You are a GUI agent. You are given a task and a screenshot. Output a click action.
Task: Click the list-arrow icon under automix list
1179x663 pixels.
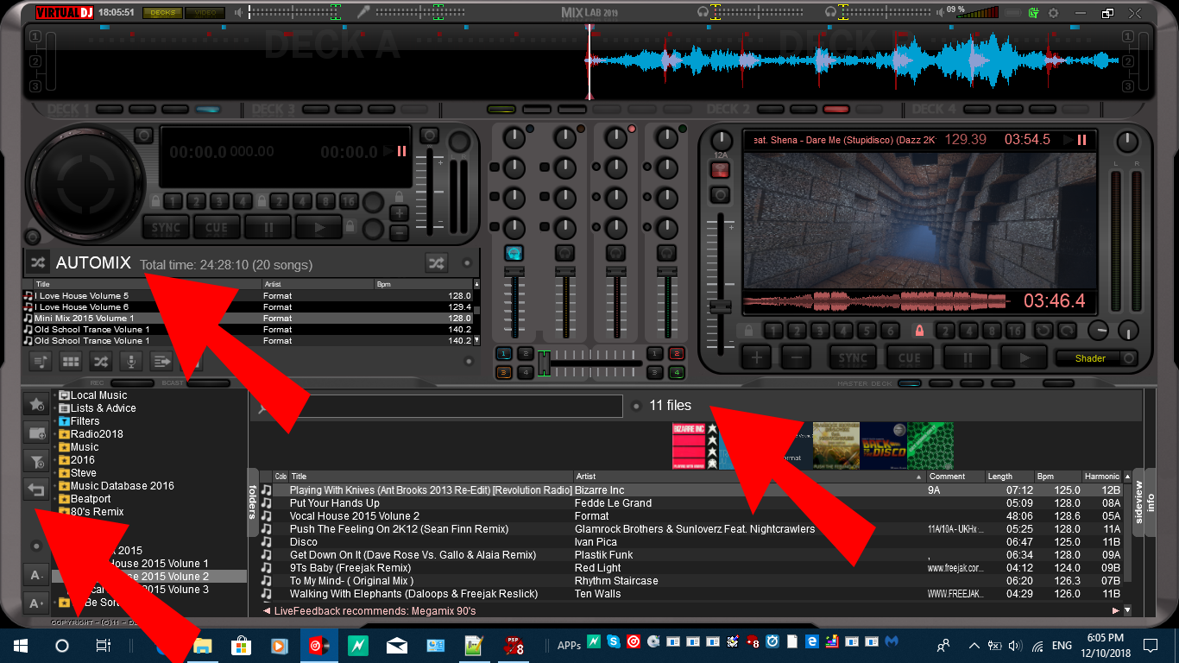coord(161,361)
